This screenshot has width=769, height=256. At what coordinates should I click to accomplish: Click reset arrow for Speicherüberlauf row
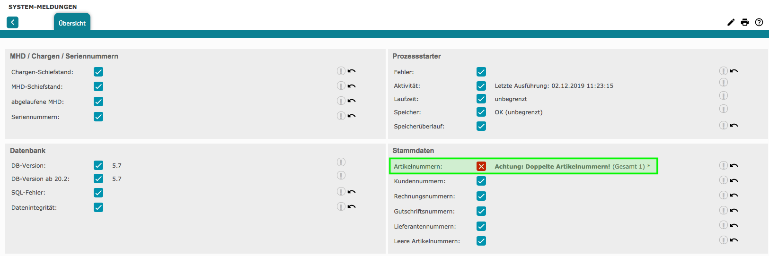tap(734, 125)
